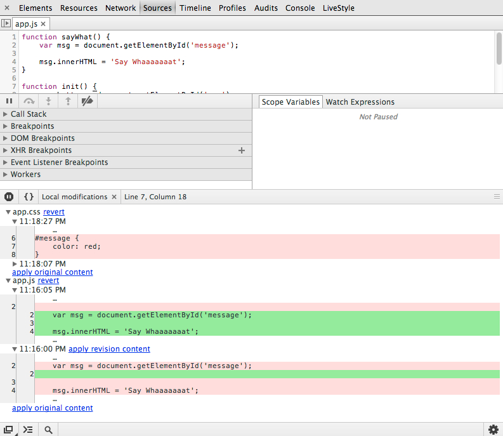Apply original content for app.css
This screenshot has height=436, width=503.
(52, 272)
